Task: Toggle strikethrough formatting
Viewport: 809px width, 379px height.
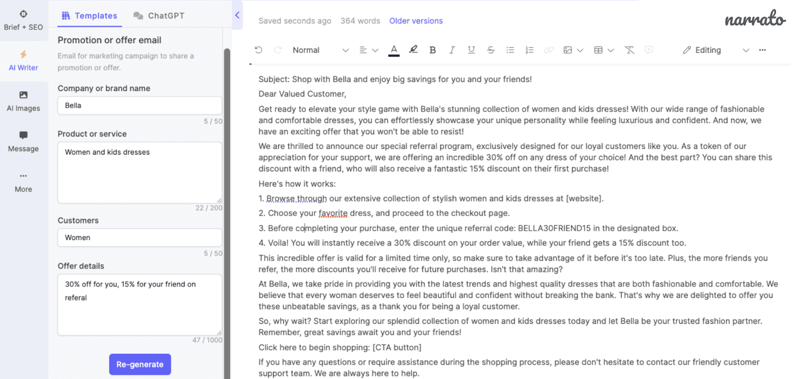Action: (x=490, y=50)
